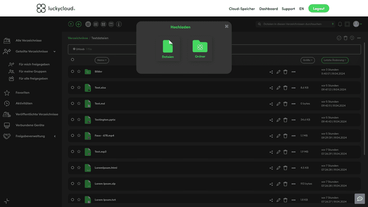Open the Letzte Änderung sort dropdown
Screen dimensions: 368x207
click(335, 60)
